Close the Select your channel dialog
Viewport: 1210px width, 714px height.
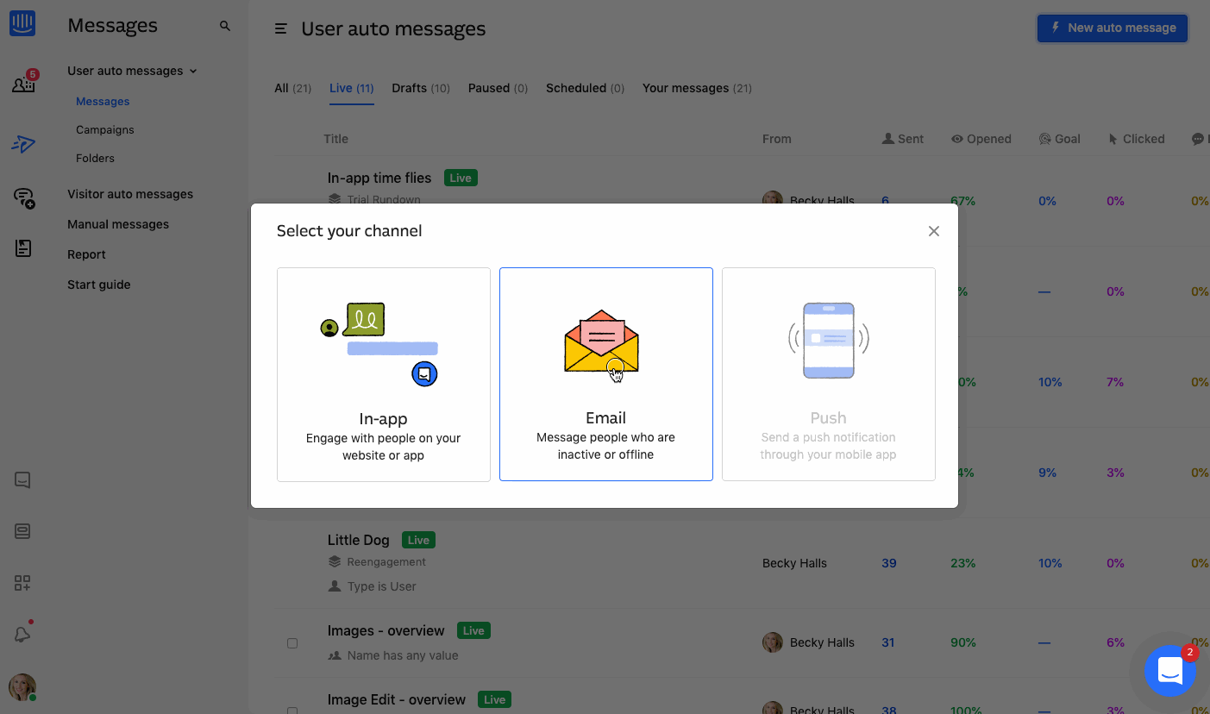coord(933,231)
